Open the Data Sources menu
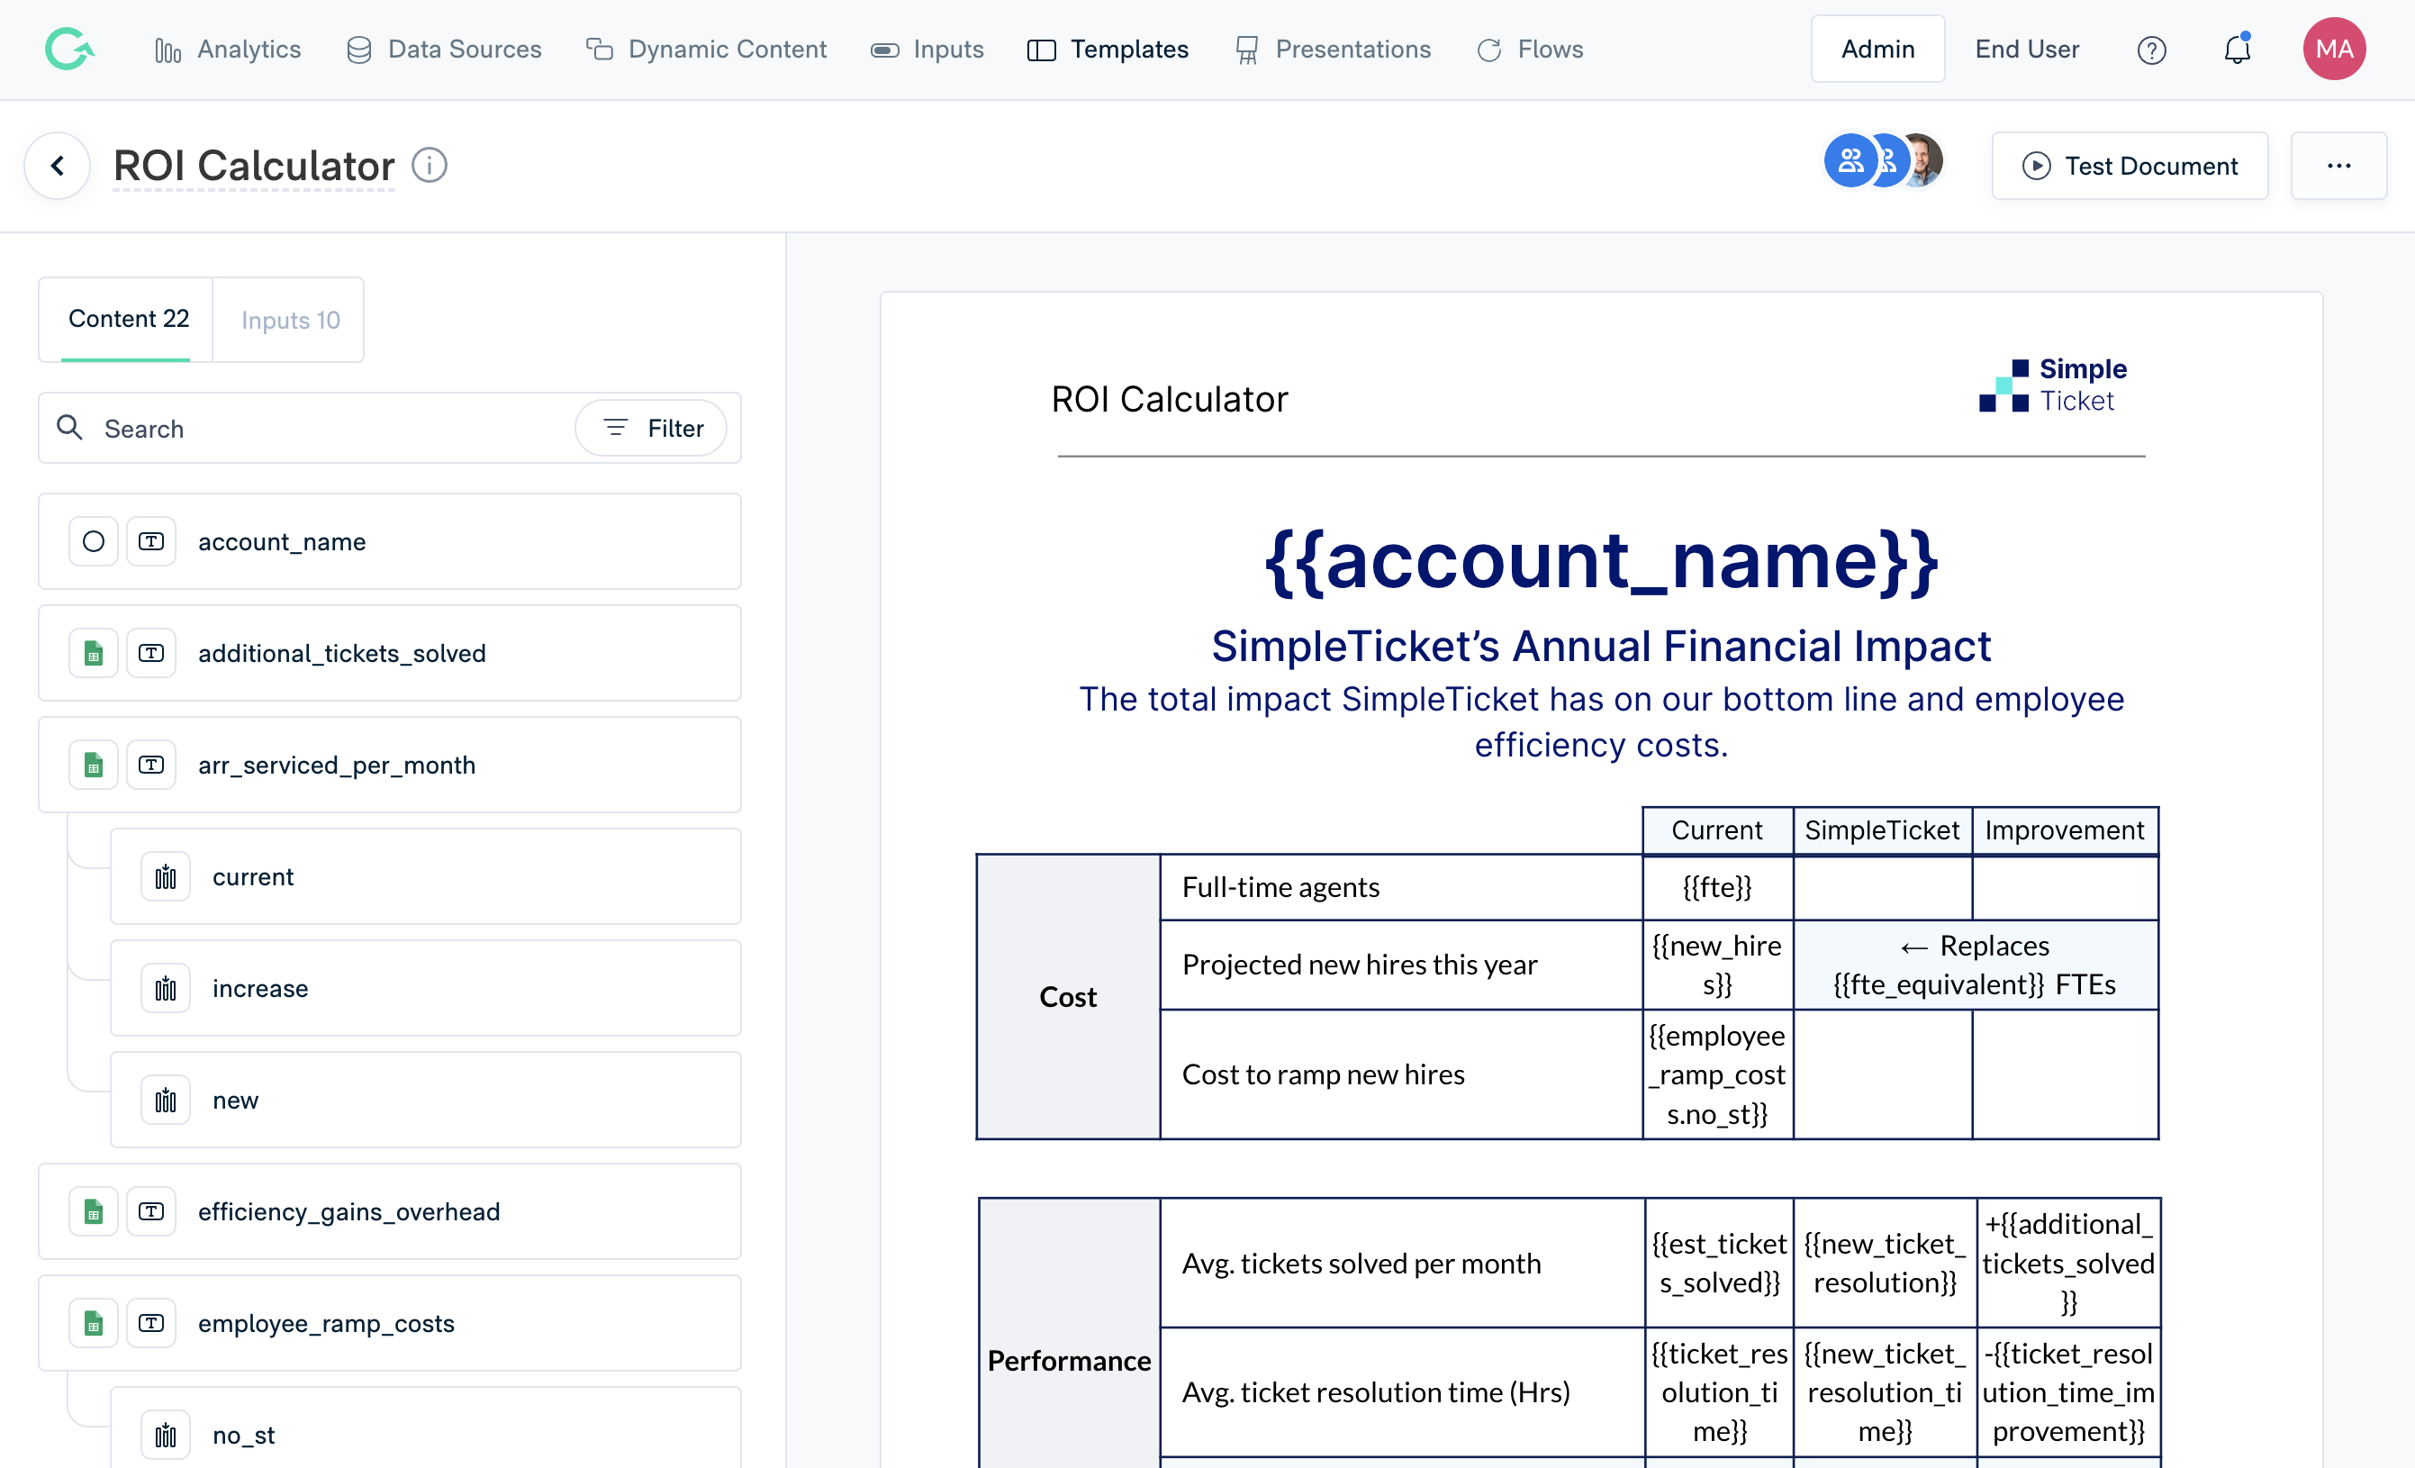Image resolution: width=2415 pixels, height=1468 pixels. pyautogui.click(x=443, y=49)
